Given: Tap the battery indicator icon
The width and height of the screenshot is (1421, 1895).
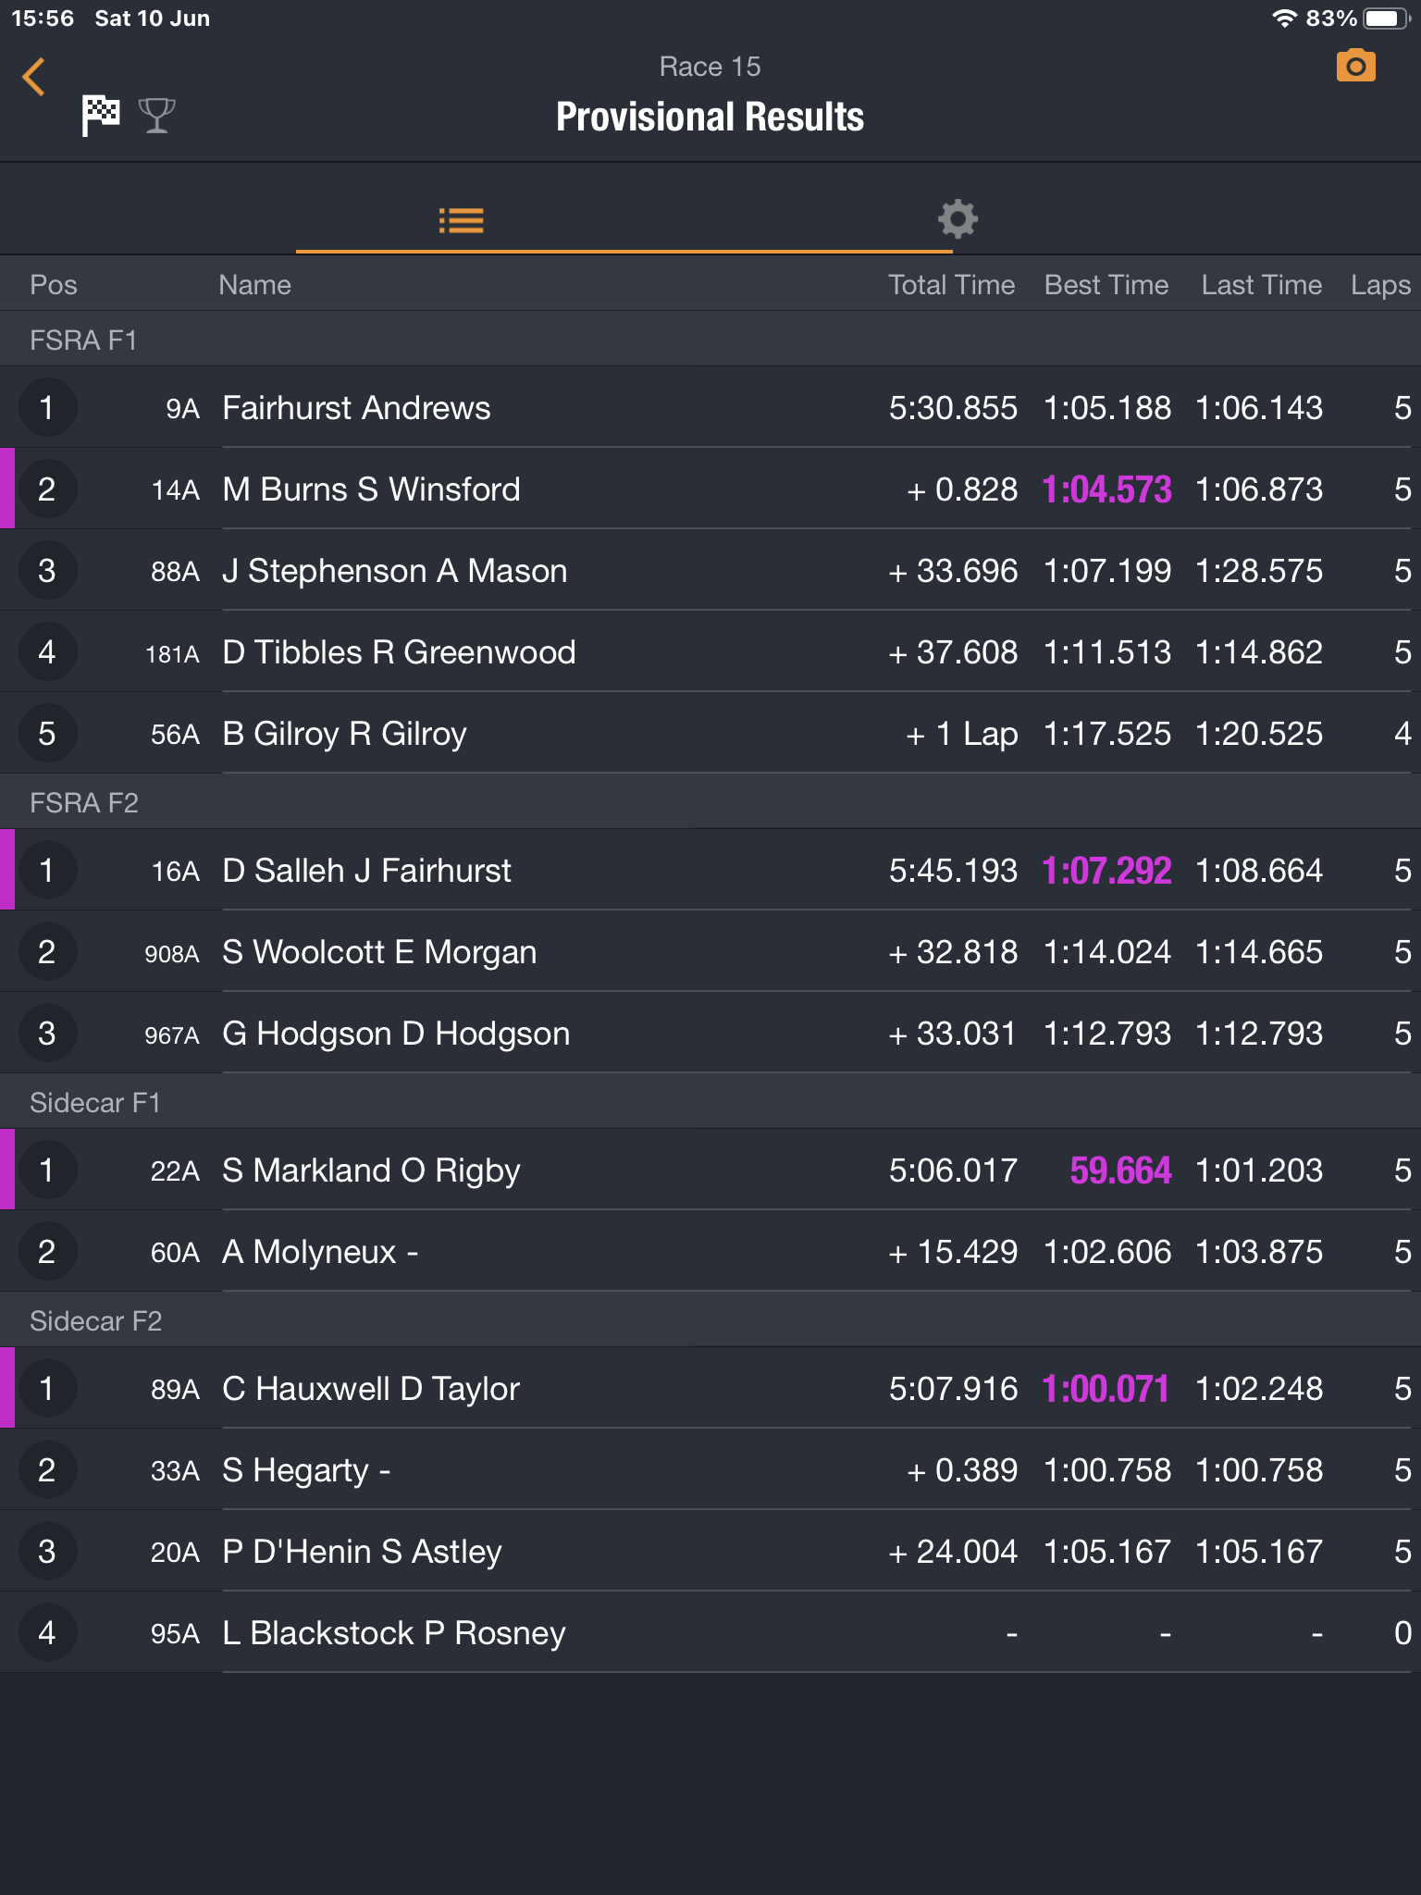Looking at the screenshot, I should pyautogui.click(x=1385, y=19).
